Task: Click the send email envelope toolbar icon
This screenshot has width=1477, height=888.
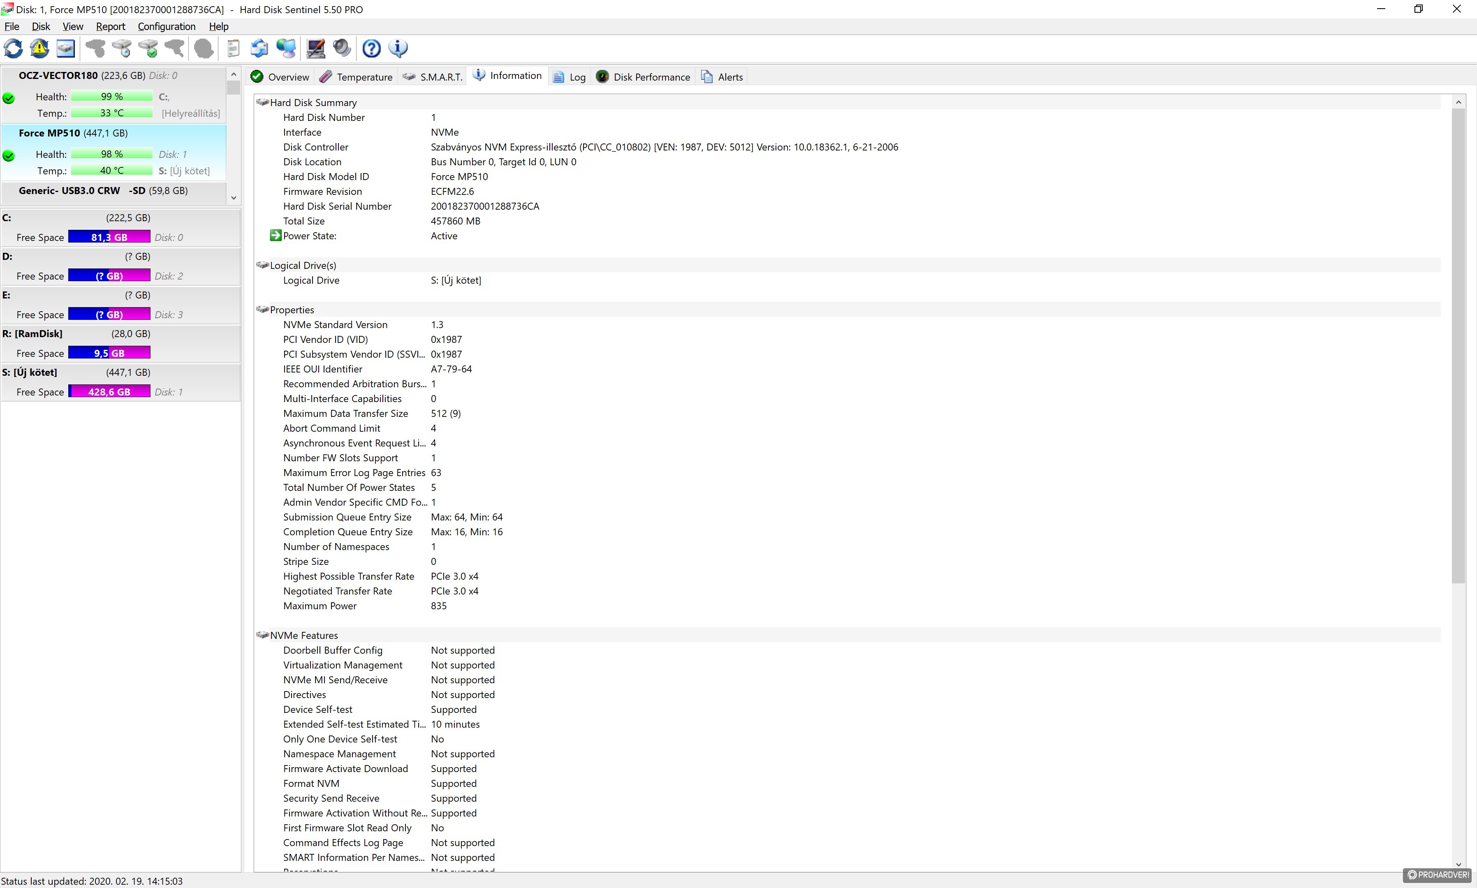Action: (x=259, y=49)
